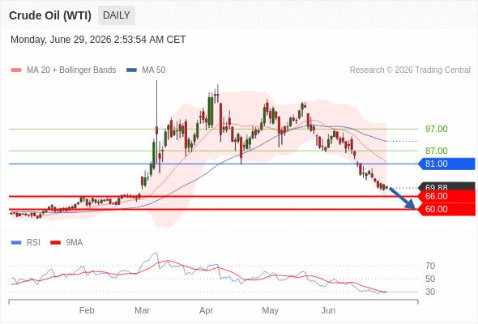Screen dimensions: 478x324
Task: Select the red 66.00 support price tag
Action: 446,196
